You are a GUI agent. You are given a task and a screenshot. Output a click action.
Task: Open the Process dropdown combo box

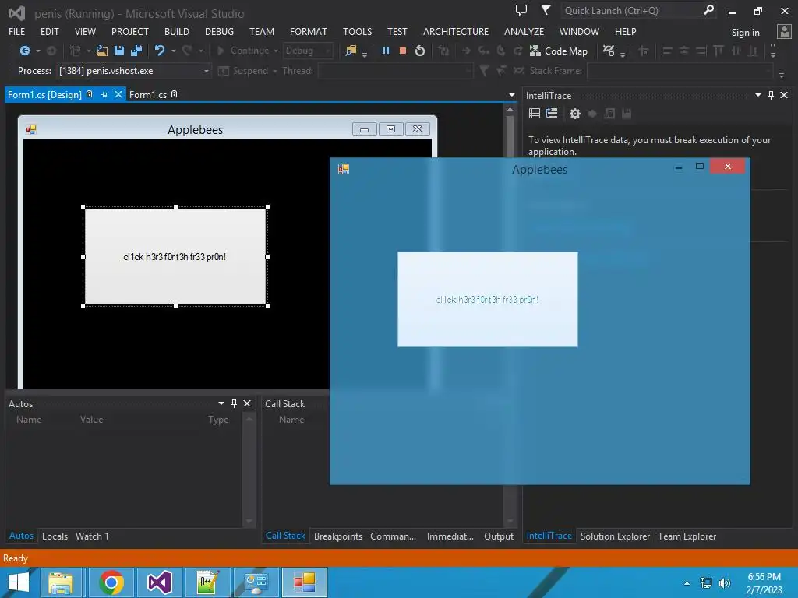[134, 71]
